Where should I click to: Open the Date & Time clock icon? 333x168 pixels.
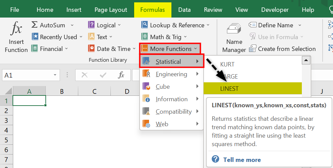[91, 49]
